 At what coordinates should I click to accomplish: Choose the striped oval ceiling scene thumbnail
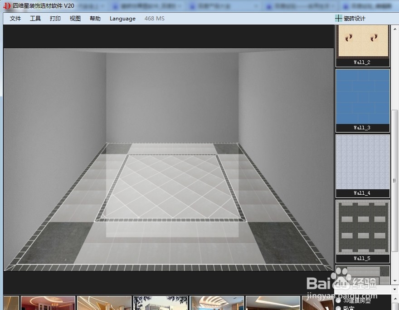(x=217, y=303)
